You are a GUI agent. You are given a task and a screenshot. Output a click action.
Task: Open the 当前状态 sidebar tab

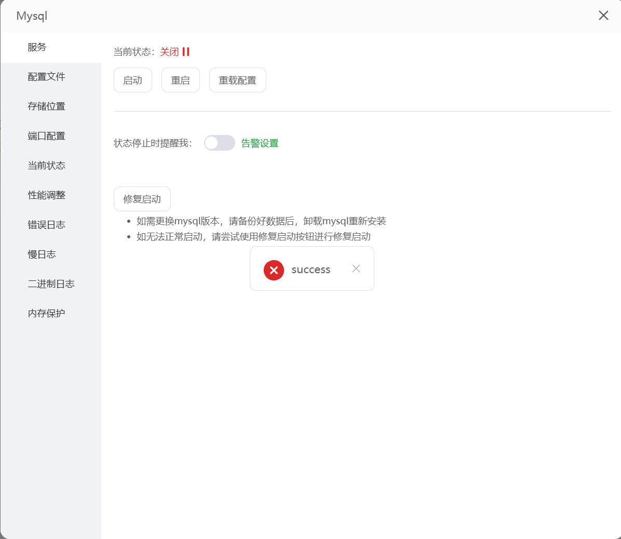(x=47, y=166)
